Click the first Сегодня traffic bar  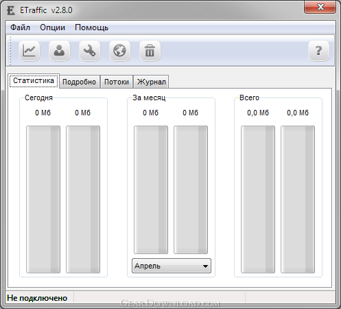[x=43, y=199]
